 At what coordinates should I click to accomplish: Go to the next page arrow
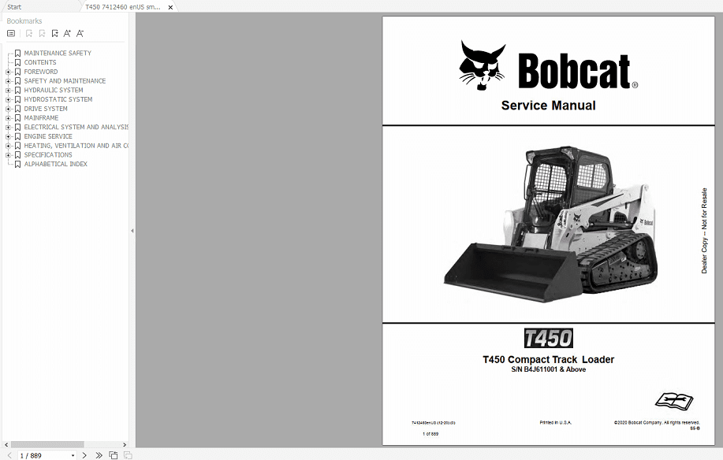point(84,454)
